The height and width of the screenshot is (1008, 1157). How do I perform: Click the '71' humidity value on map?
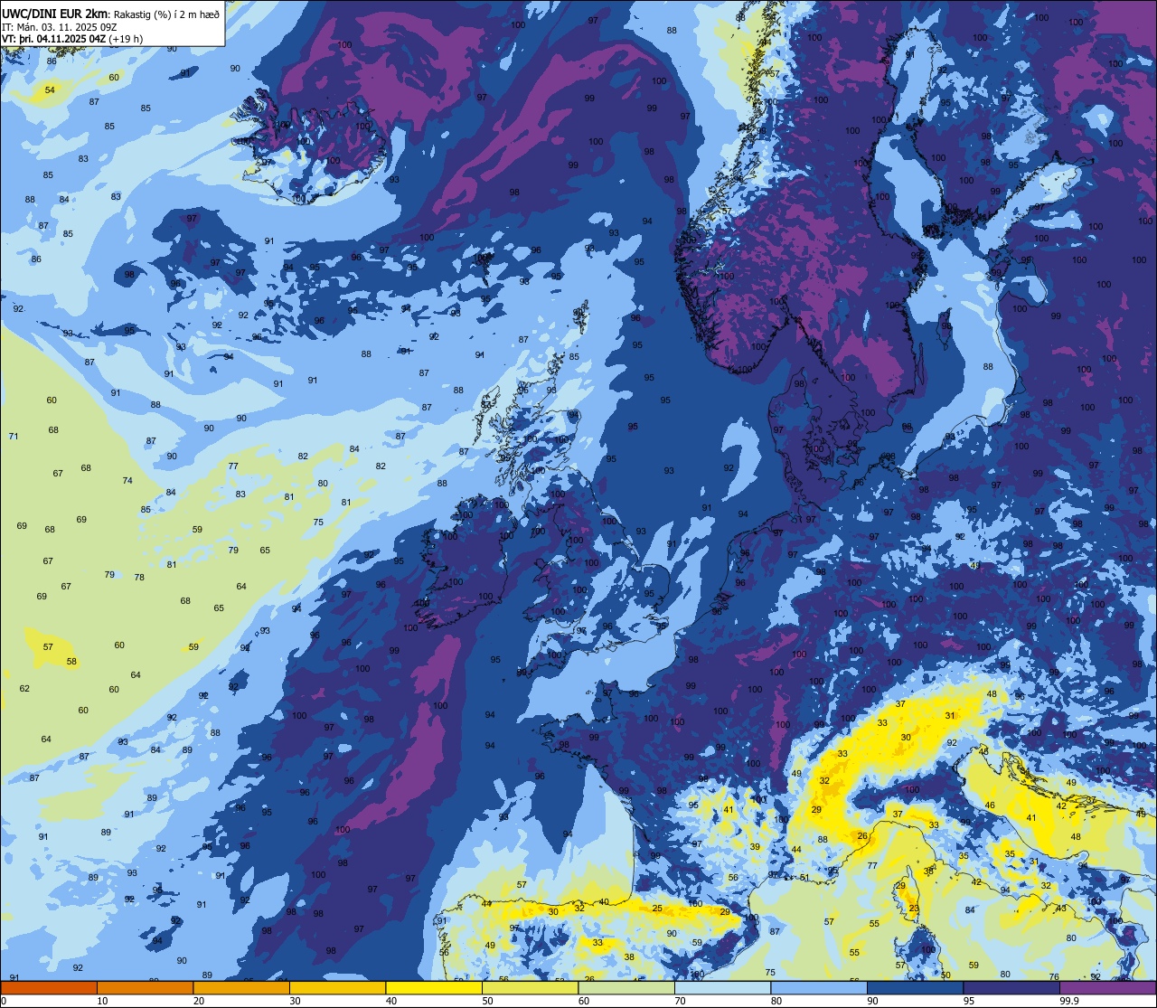click(x=14, y=437)
